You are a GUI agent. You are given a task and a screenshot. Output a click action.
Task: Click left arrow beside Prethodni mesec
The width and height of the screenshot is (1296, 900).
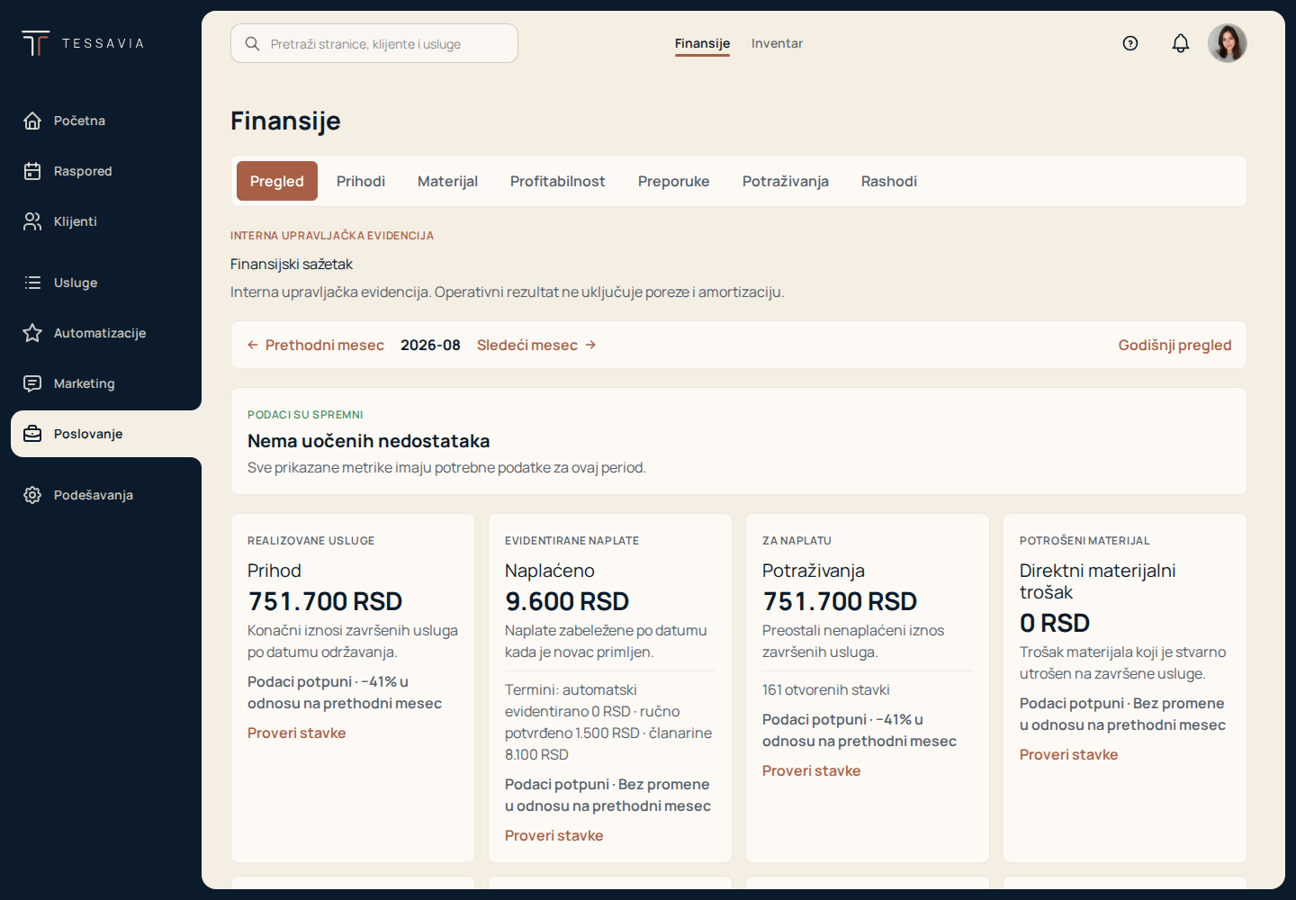pos(253,345)
